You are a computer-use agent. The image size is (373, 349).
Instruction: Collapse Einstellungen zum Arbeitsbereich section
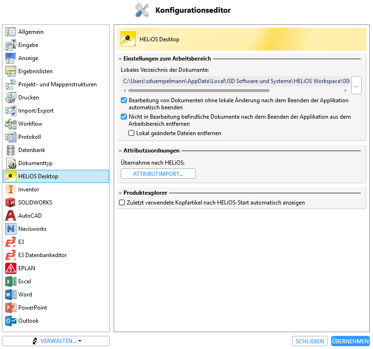[120, 59]
